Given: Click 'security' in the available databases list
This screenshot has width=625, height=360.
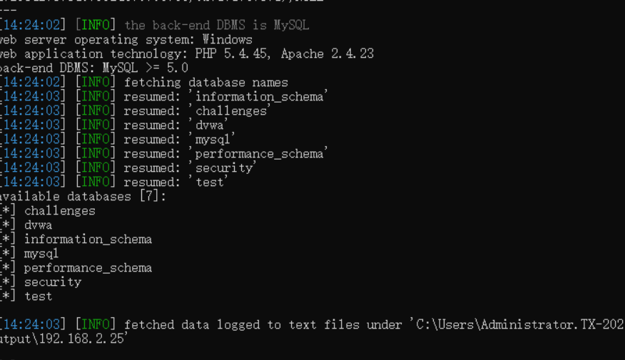Looking at the screenshot, I should 53,282.
